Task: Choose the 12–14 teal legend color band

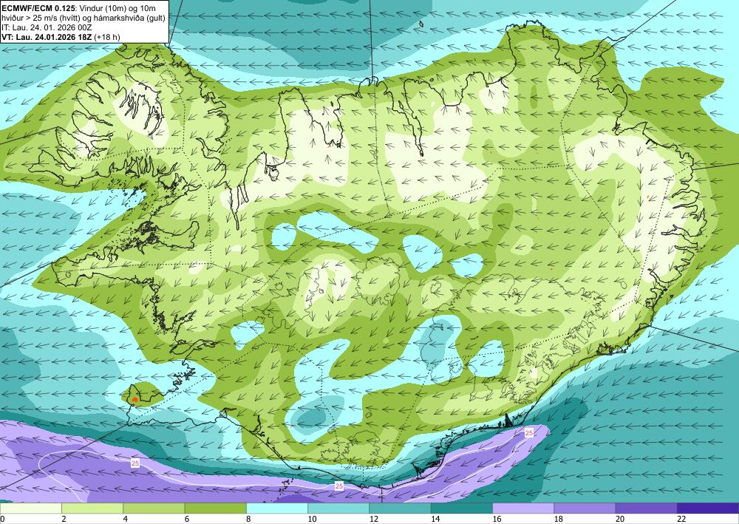Action: pyautogui.click(x=400, y=508)
